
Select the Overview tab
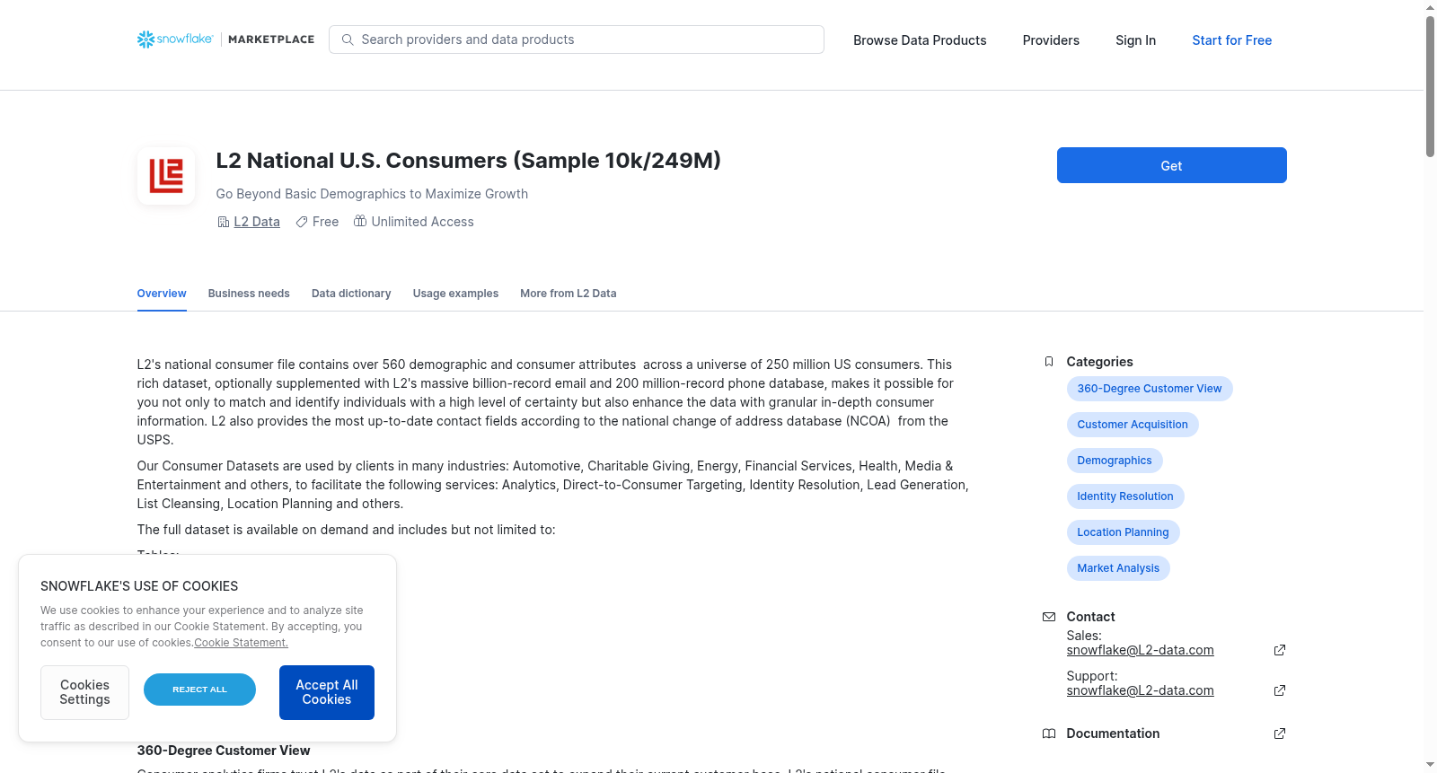click(162, 294)
